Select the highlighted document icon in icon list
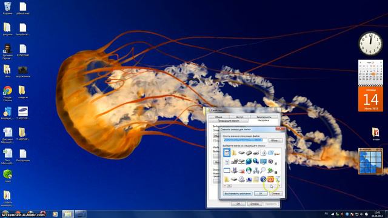388x218 pixels. tap(227, 153)
